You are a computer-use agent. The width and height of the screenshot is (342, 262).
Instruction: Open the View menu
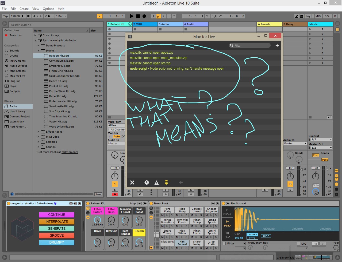[x=36, y=9]
